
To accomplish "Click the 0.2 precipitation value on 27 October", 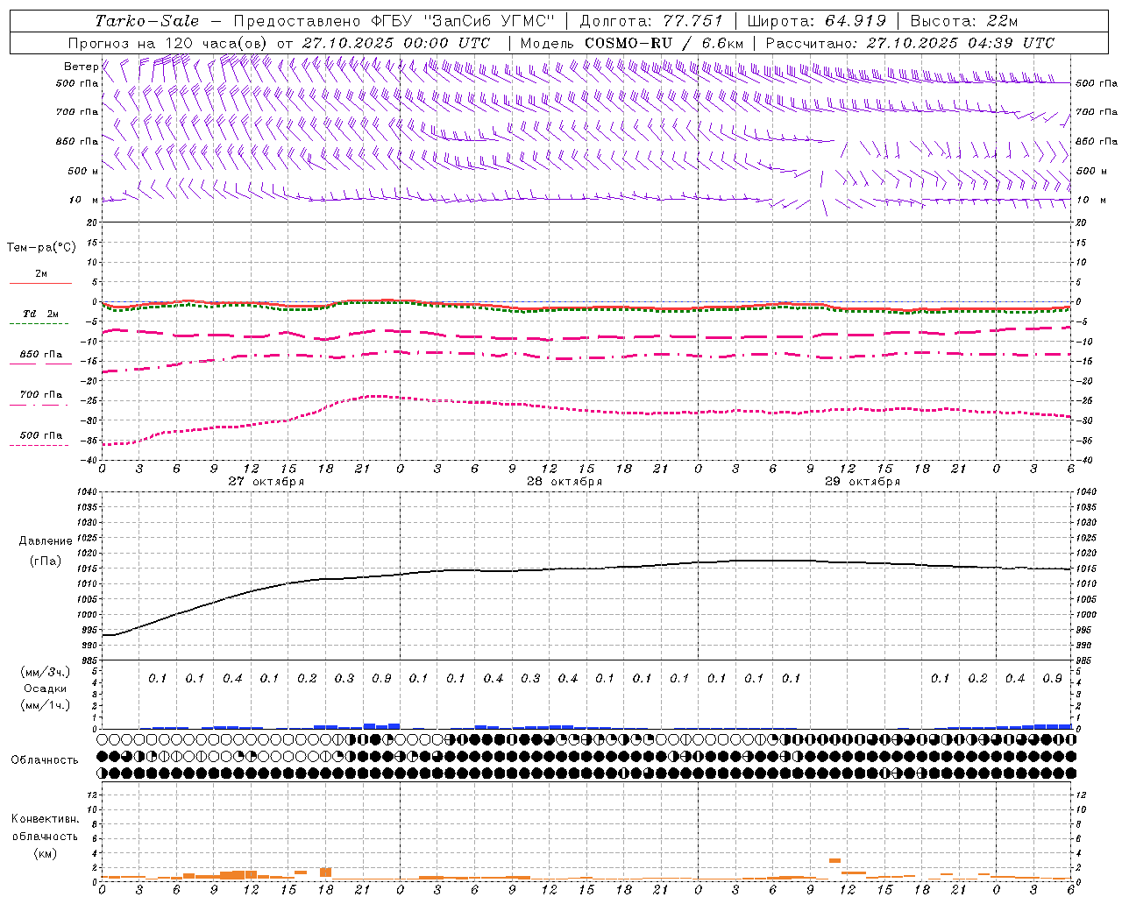I will (x=307, y=678).
